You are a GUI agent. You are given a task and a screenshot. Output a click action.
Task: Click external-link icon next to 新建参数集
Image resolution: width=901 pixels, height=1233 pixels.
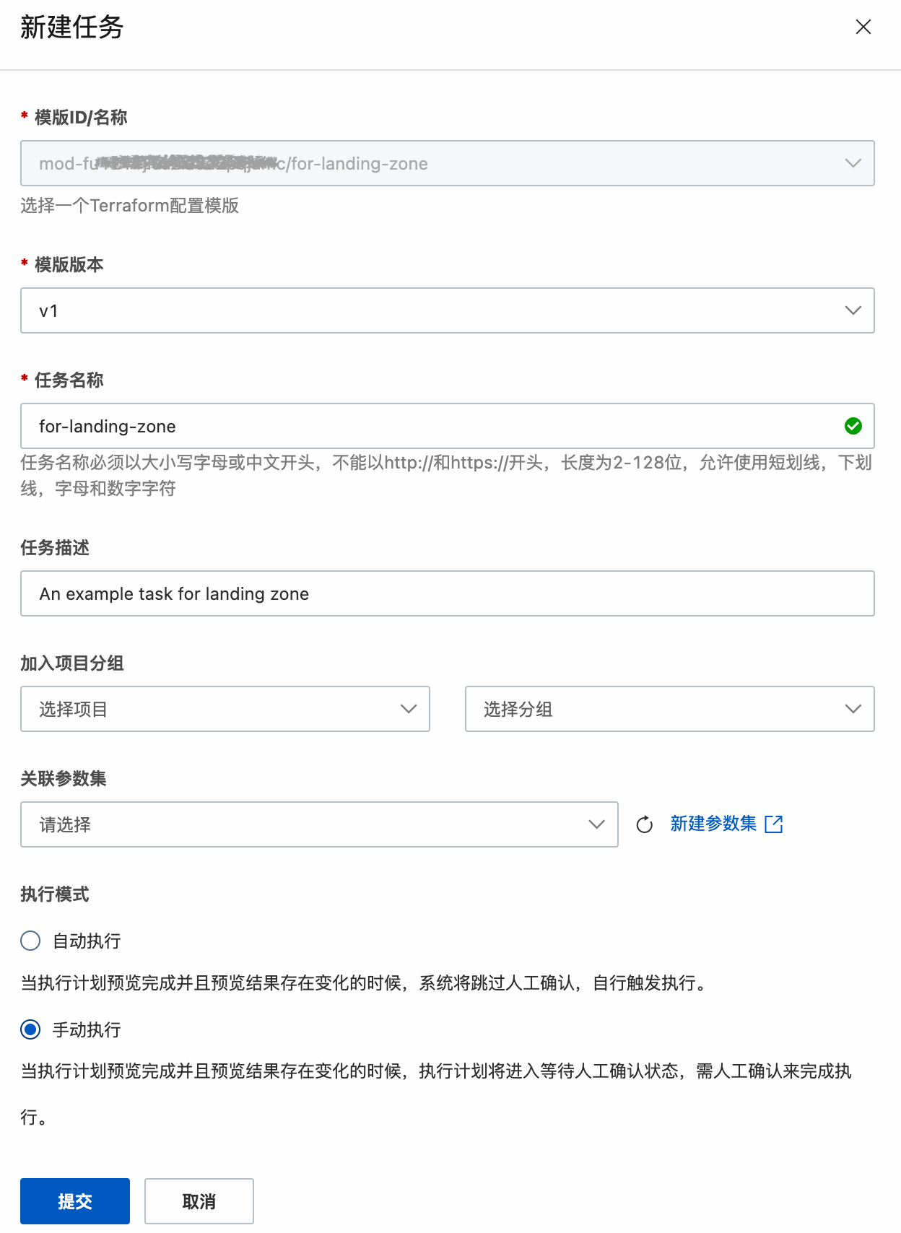[x=773, y=824]
